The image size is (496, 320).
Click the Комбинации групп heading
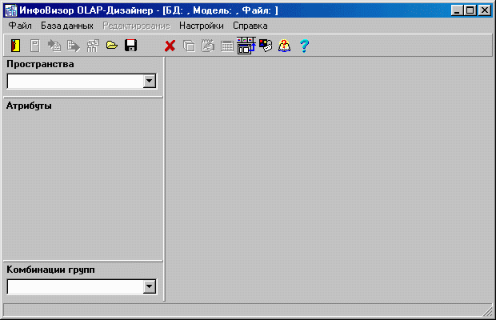50,270
